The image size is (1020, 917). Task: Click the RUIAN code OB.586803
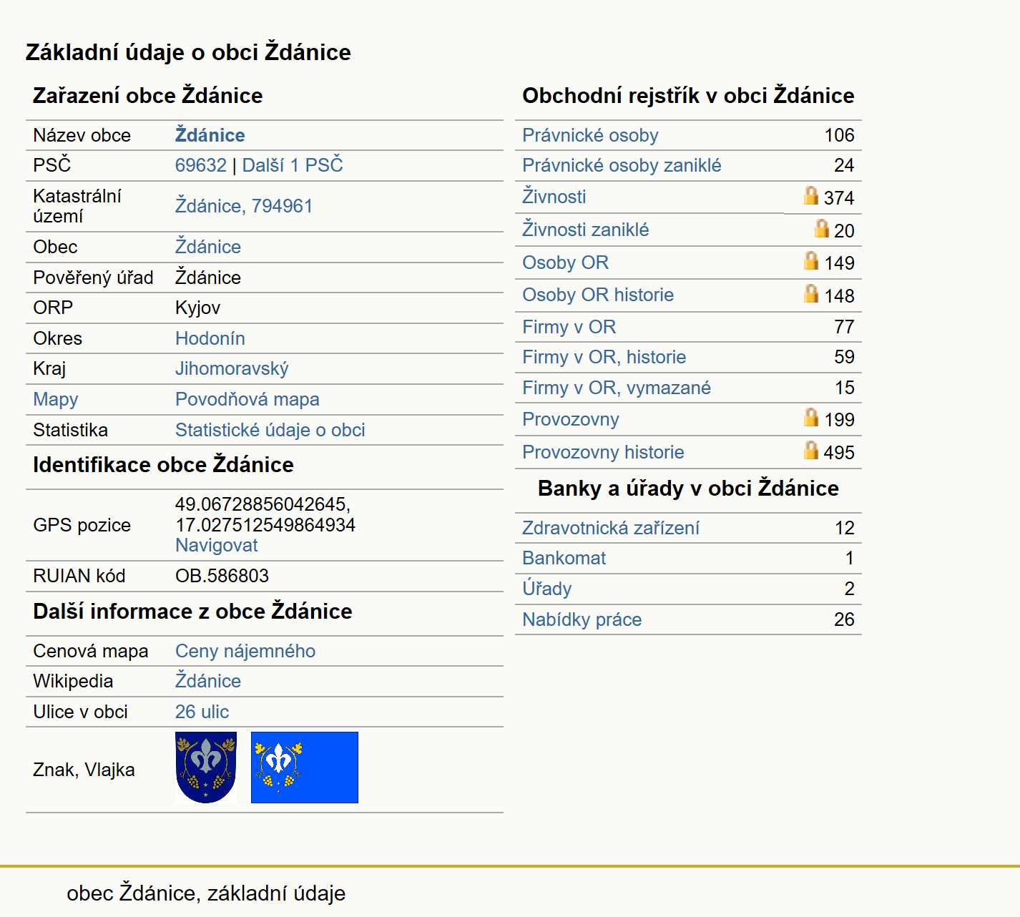coord(222,576)
